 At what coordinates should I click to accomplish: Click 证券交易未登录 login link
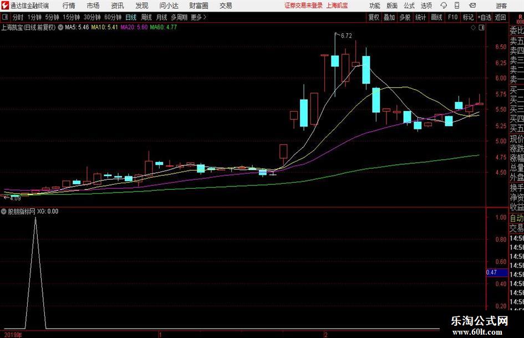(x=303, y=6)
